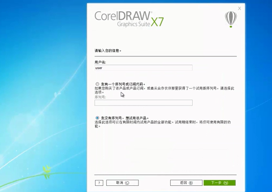The width and height of the screenshot is (272, 192).
Task: Proceed with the green 下一步 (N) button
Action: click(x=220, y=183)
